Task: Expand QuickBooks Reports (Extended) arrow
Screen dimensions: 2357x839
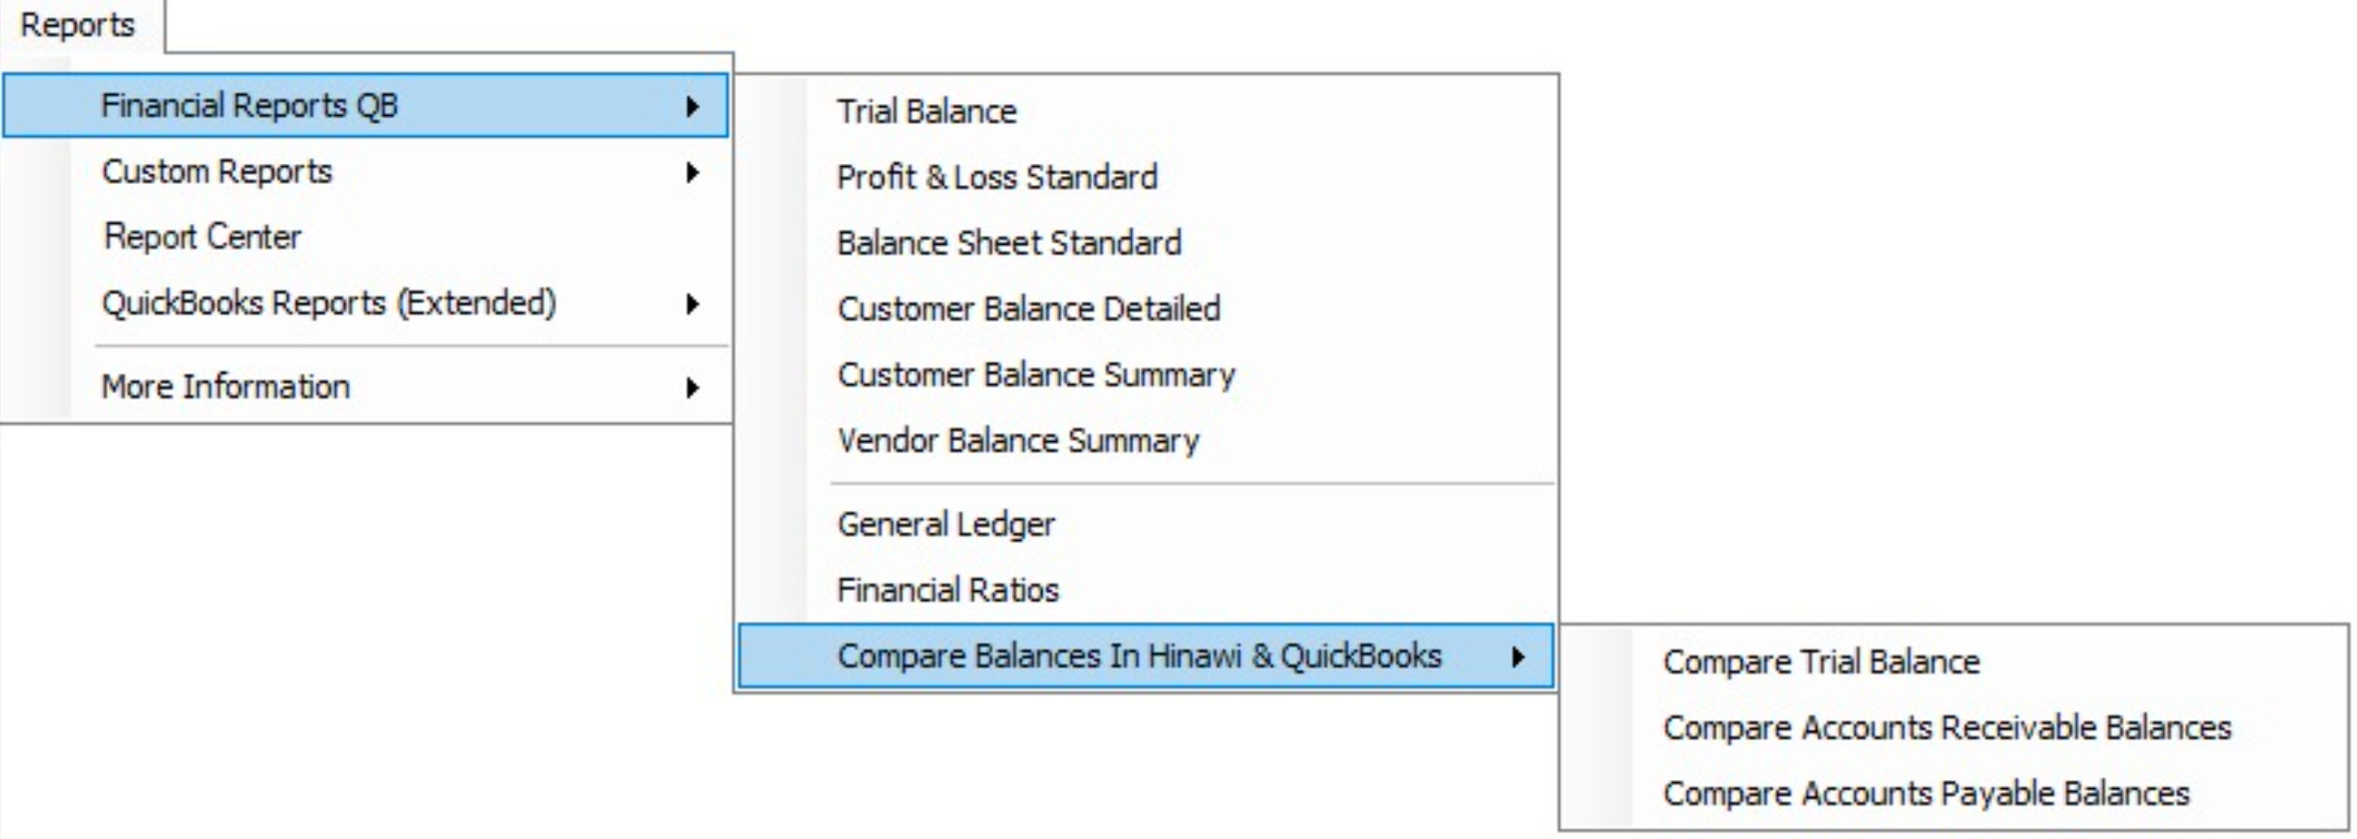Action: [x=692, y=304]
